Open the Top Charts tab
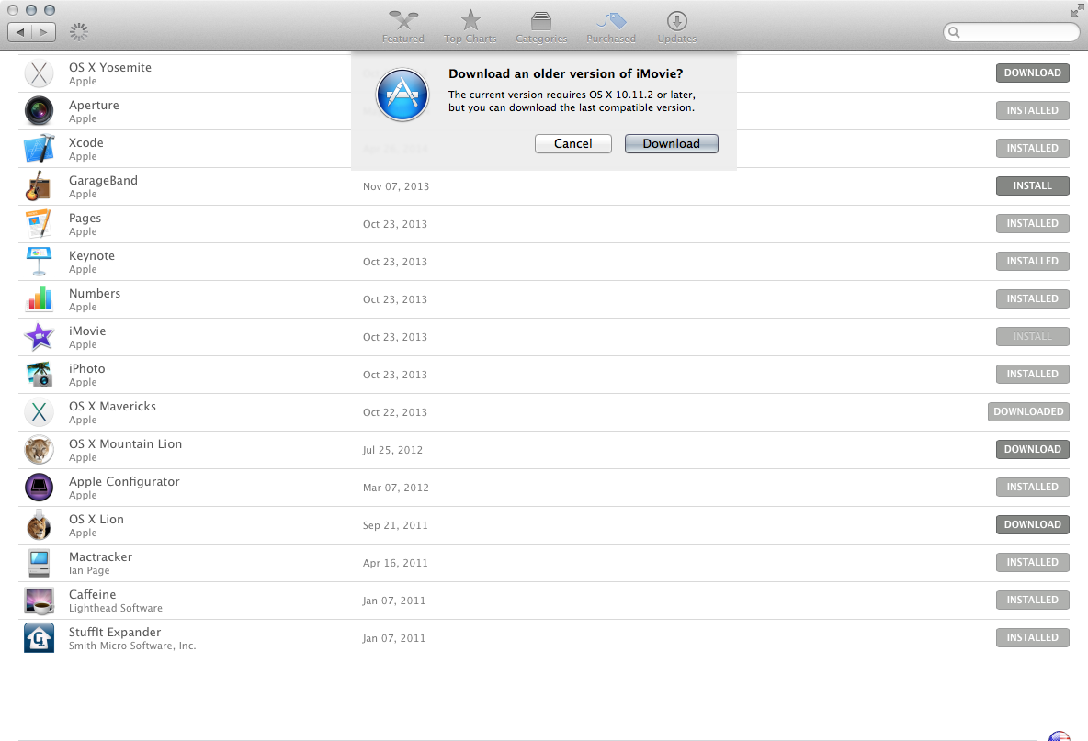Screen dimensions: 1088x741 470,28
